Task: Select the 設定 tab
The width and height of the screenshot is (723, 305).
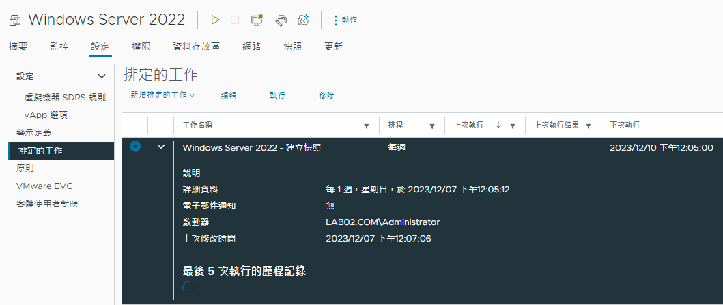Action: point(100,46)
